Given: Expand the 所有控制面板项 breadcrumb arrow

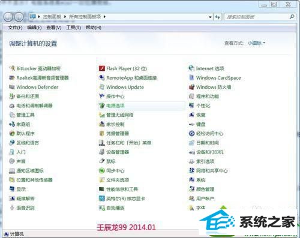Looking at the screenshot, I should pos(104,17).
